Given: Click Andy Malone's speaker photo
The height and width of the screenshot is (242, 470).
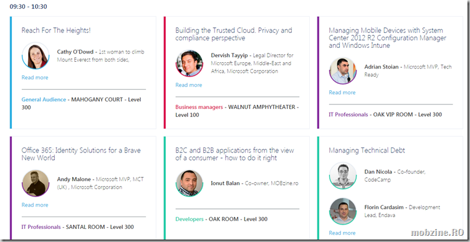Looking at the screenshot, I should (36, 184).
